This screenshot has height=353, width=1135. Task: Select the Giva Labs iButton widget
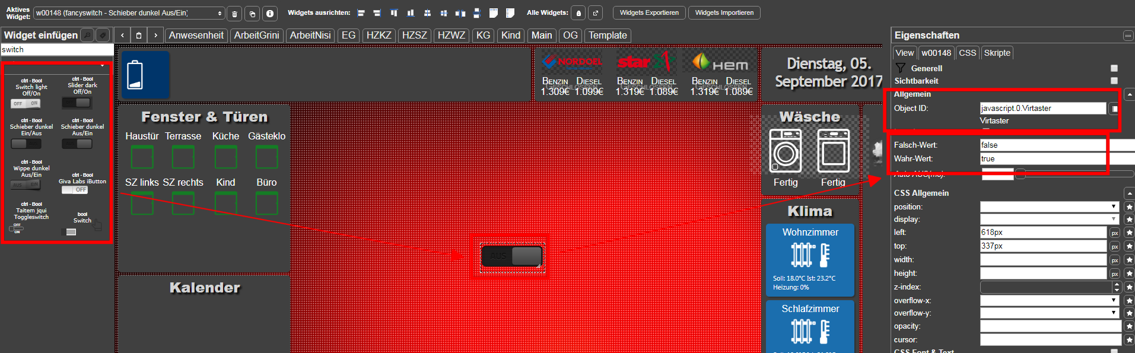82,183
